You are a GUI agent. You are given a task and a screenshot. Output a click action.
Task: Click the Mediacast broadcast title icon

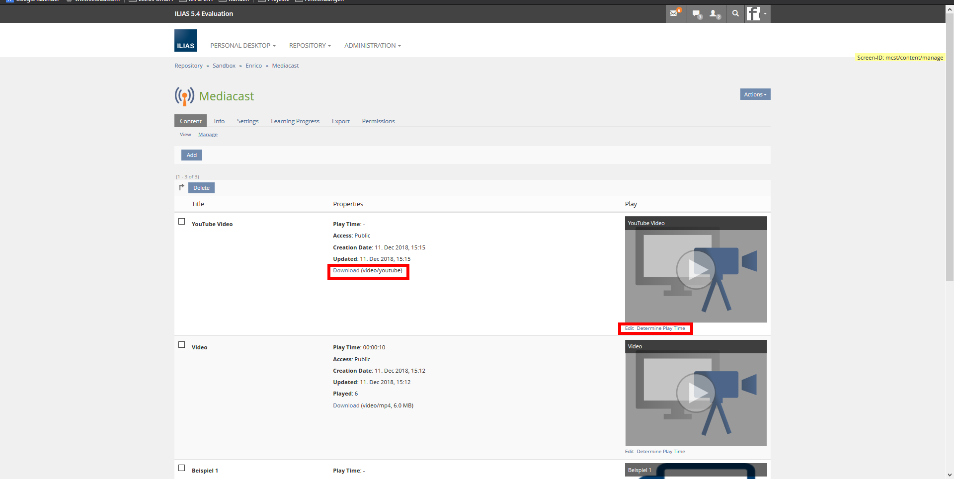184,96
